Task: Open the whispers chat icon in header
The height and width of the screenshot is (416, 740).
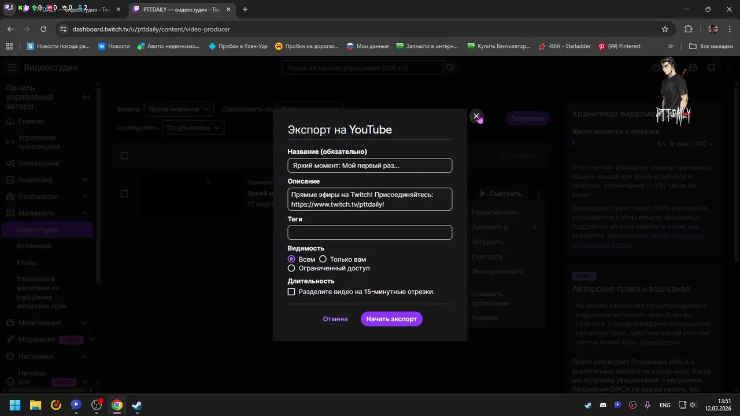Action: coord(712,68)
